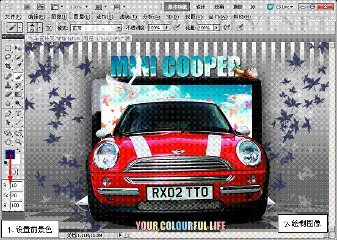The image size is (337, 240).
Task: Select the Horizontal Type tool
Action: (18, 114)
